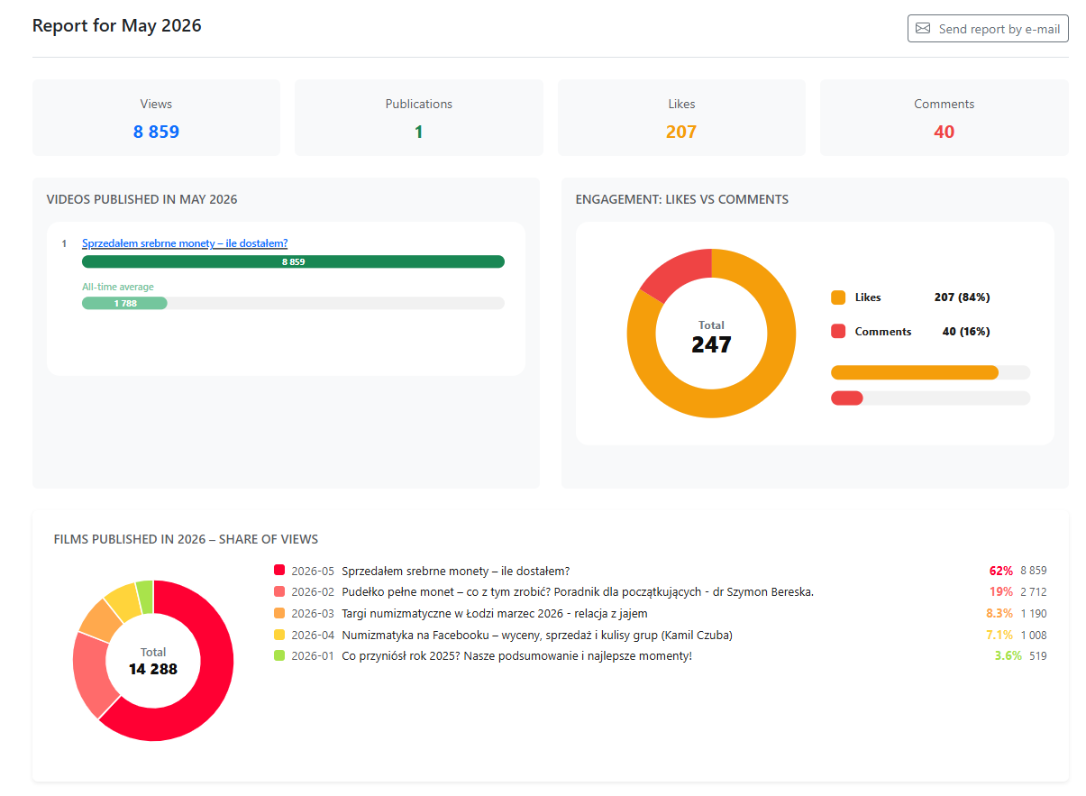This screenshot has width=1086, height=796.
Task: Select the 8 859 green views bar
Action: click(293, 261)
